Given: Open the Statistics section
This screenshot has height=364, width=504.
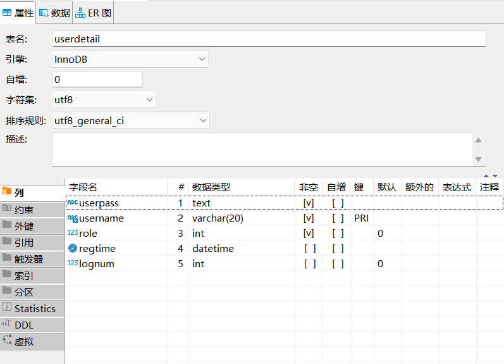Looking at the screenshot, I should coord(32,308).
